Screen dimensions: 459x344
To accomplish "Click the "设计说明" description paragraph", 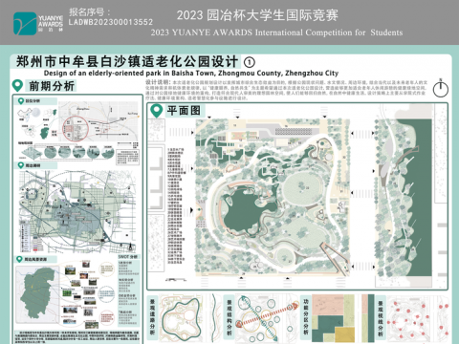I will click(x=286, y=90).
